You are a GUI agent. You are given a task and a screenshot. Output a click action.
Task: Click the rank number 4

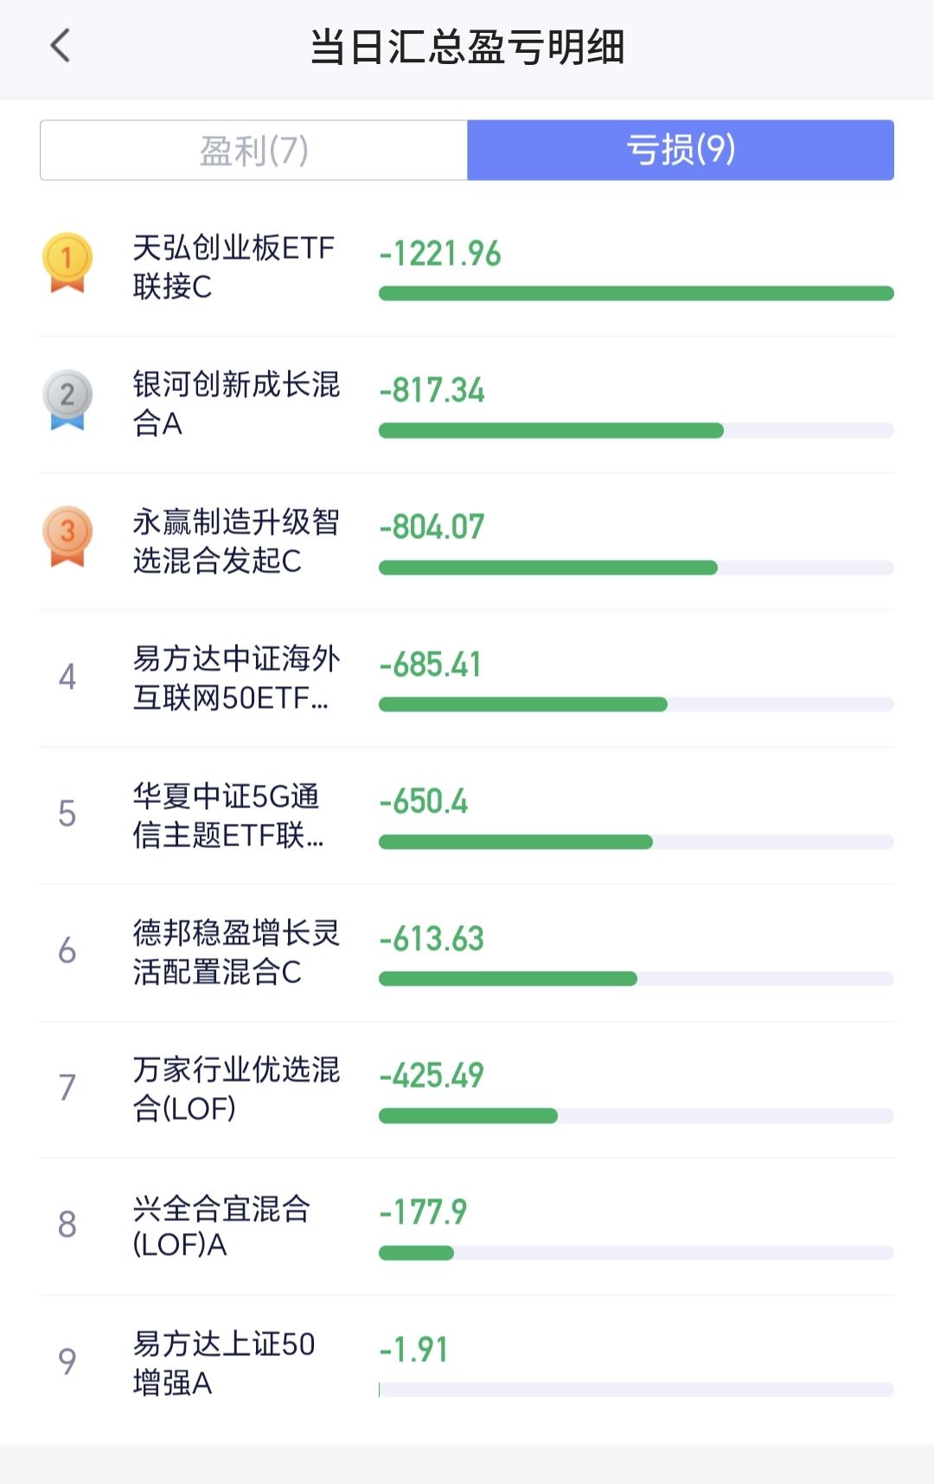67,677
